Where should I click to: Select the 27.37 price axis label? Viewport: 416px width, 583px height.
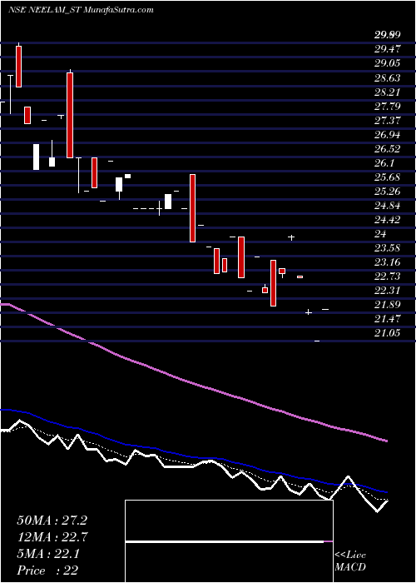(387, 121)
